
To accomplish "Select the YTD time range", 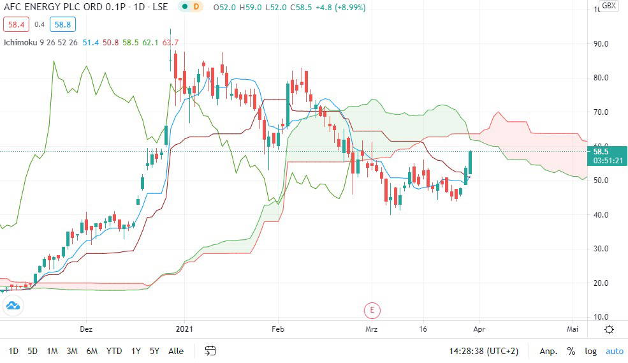I will point(114,351).
